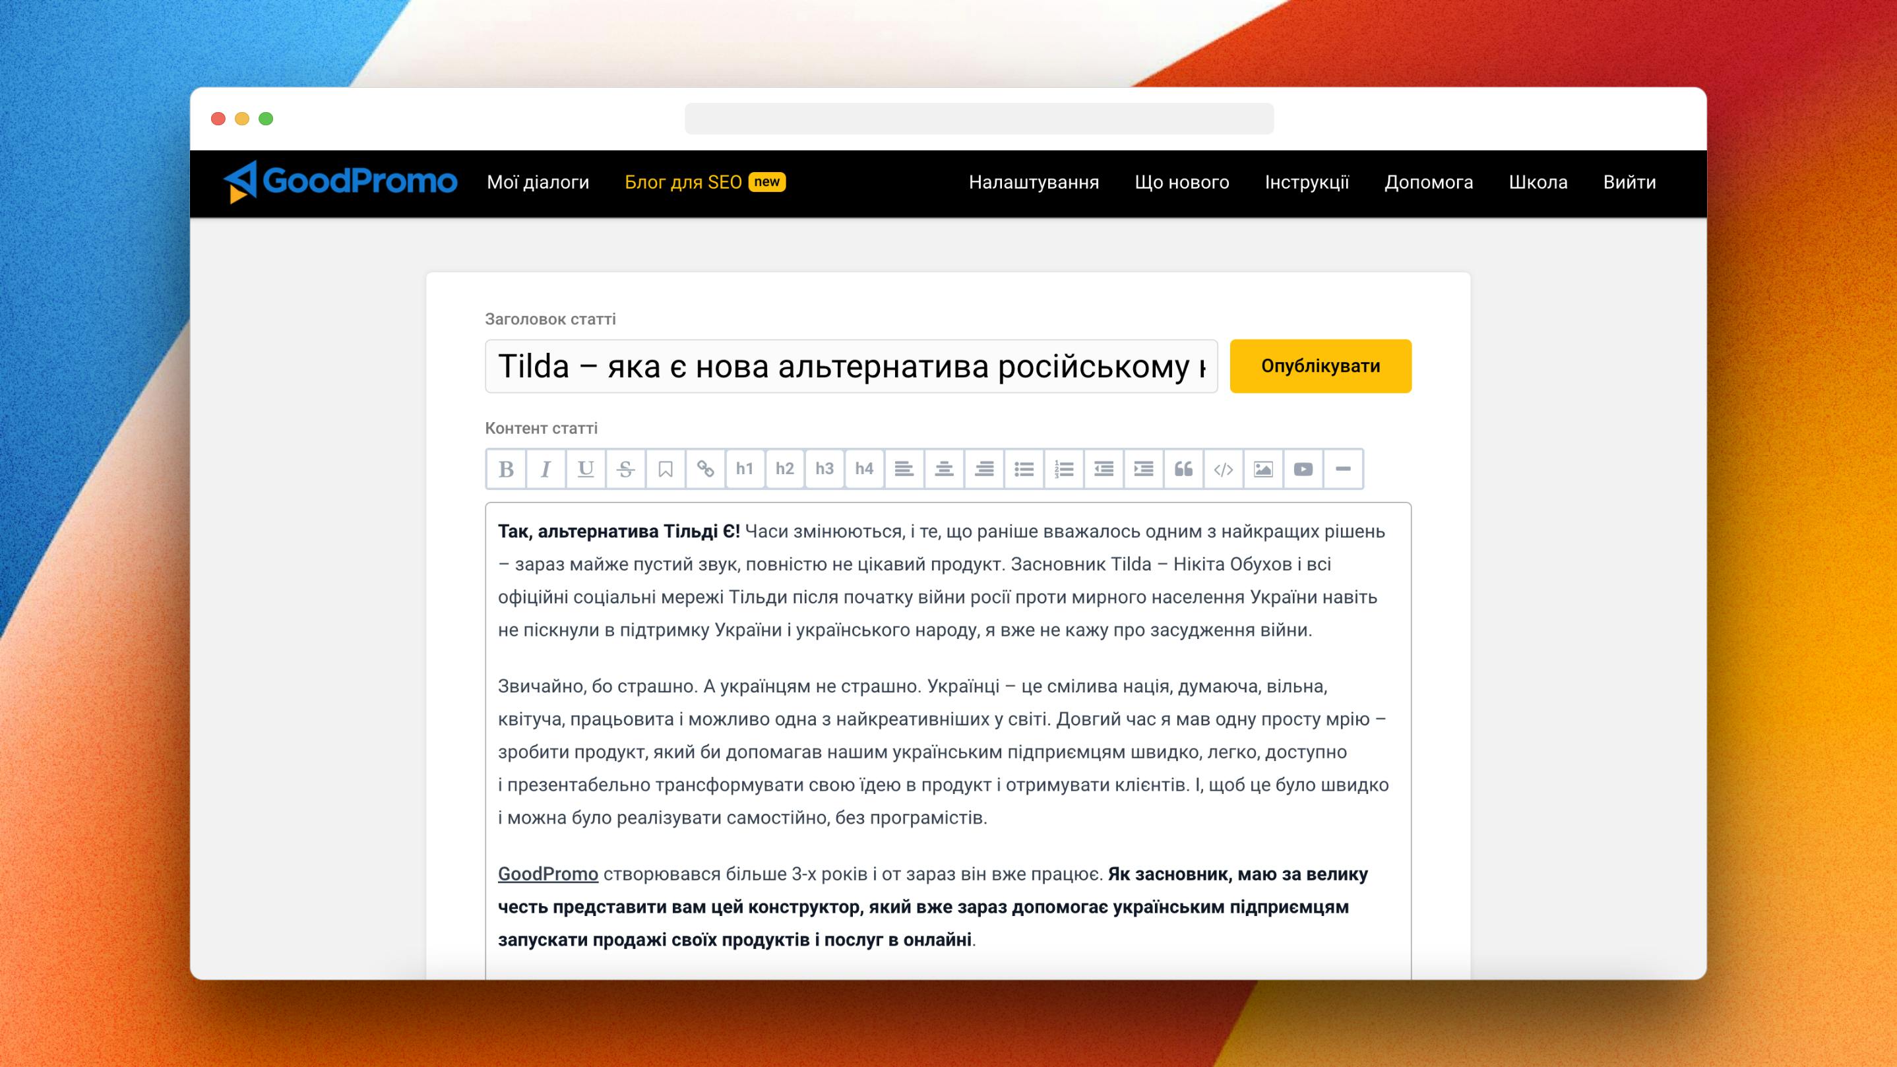The width and height of the screenshot is (1897, 1067).
Task: Format text as heading h1
Action: [745, 469]
